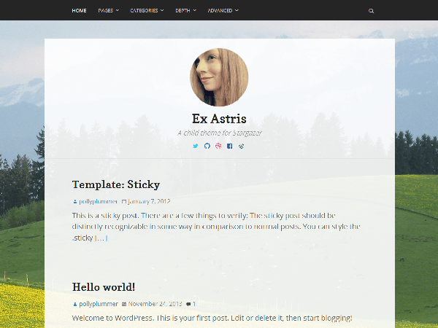Open the Hello world! post title
Screen dimensions: 438x328
[104, 287]
